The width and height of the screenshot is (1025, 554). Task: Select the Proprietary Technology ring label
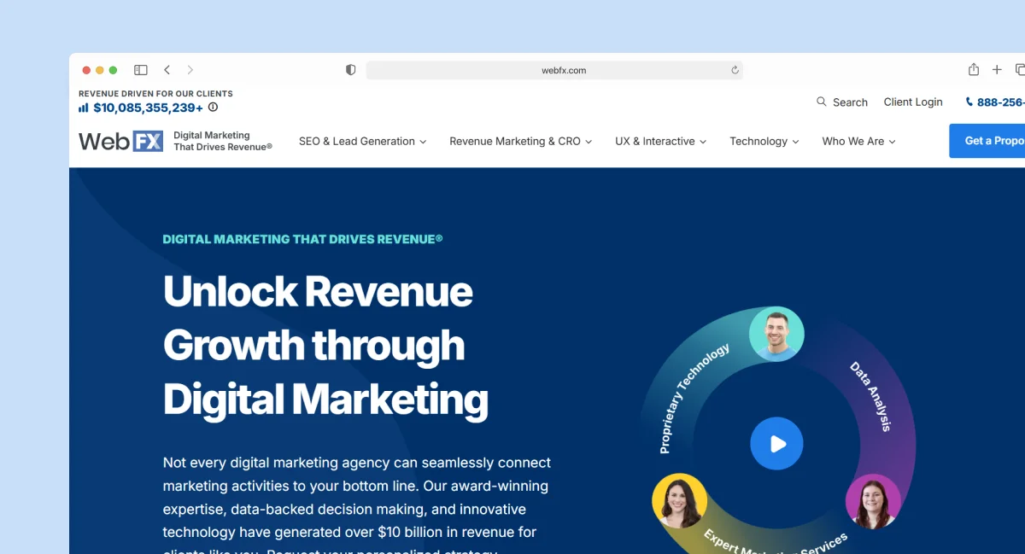(694, 398)
